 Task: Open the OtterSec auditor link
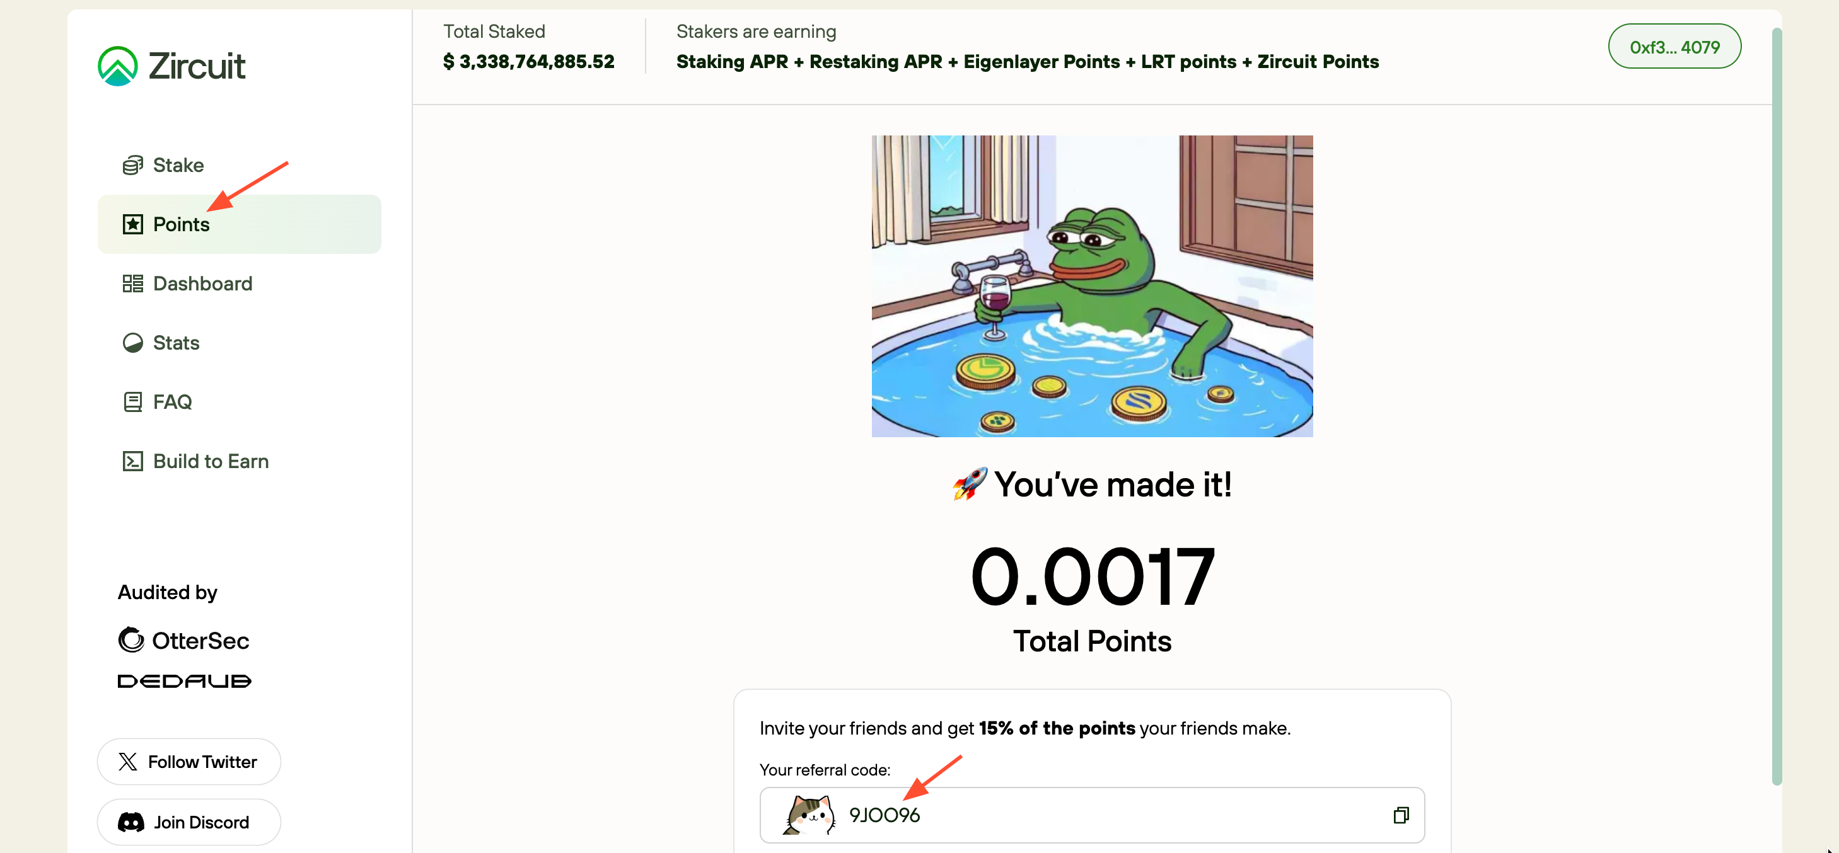click(183, 641)
